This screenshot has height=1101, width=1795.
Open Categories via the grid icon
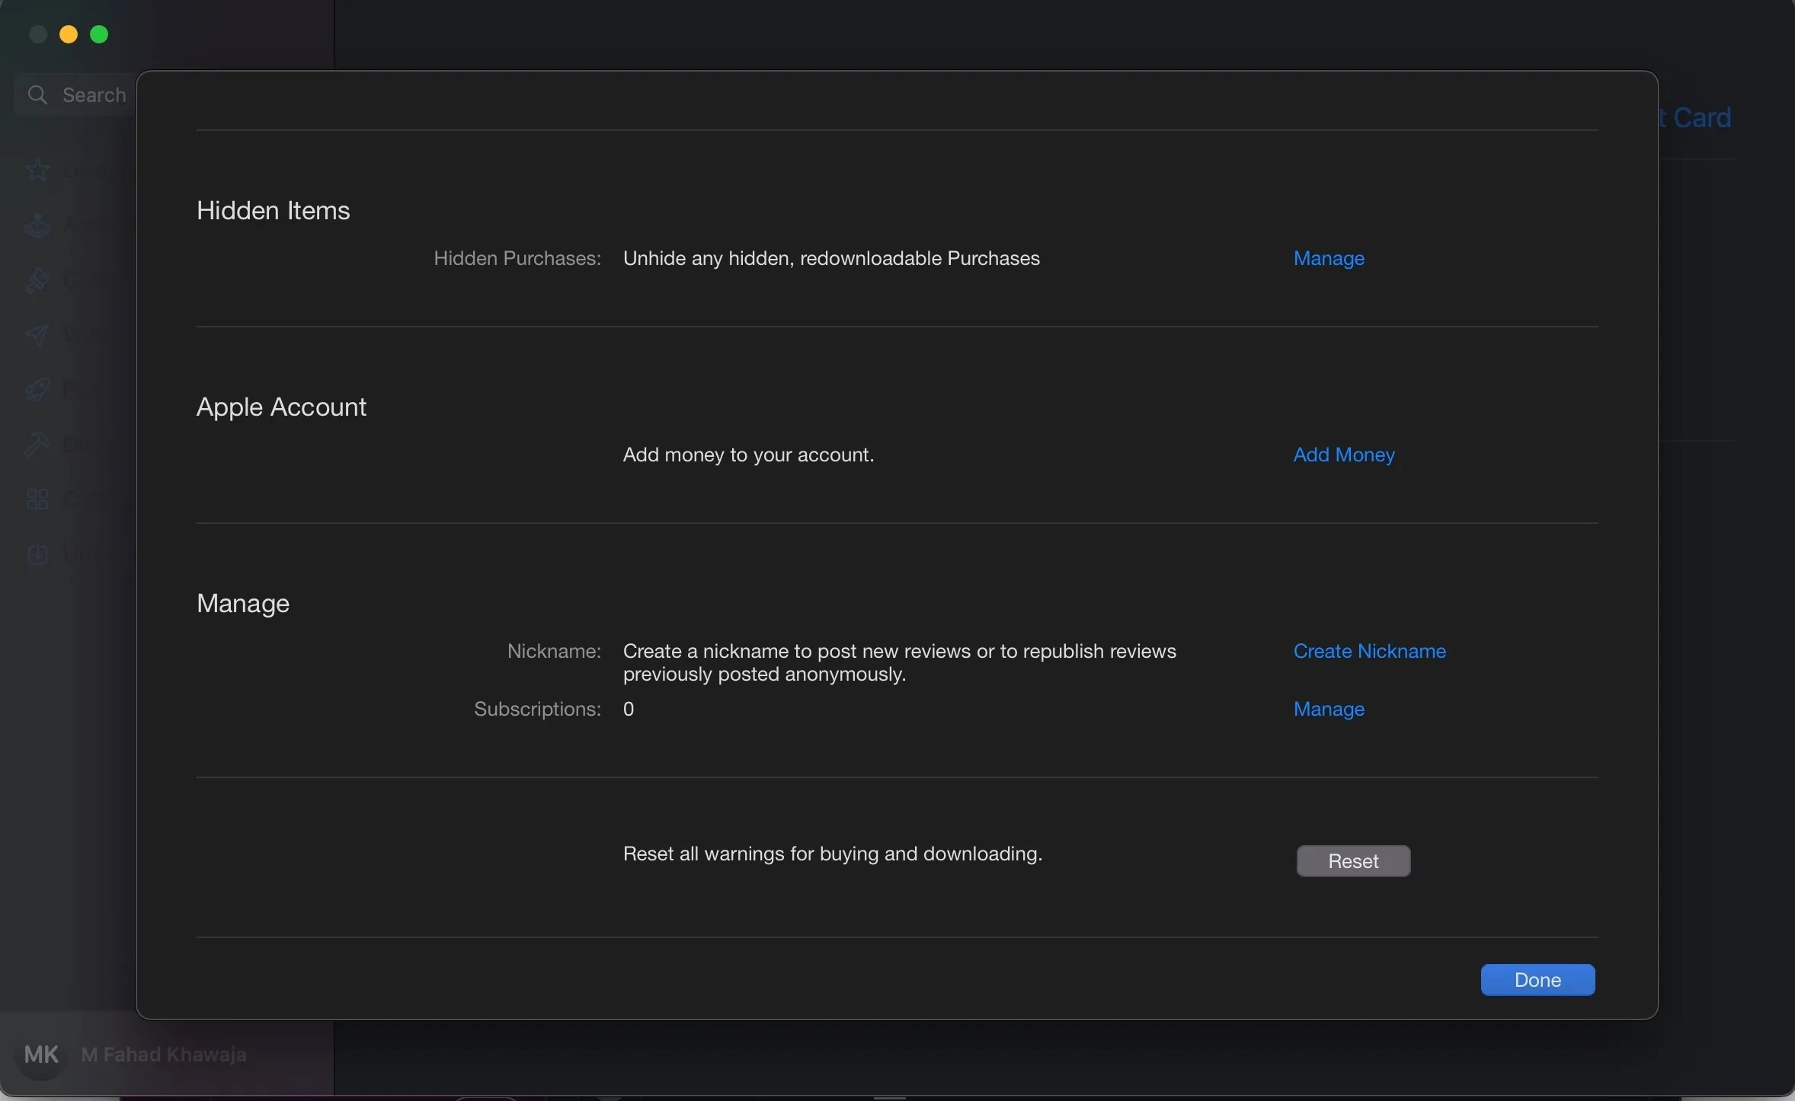(x=36, y=499)
